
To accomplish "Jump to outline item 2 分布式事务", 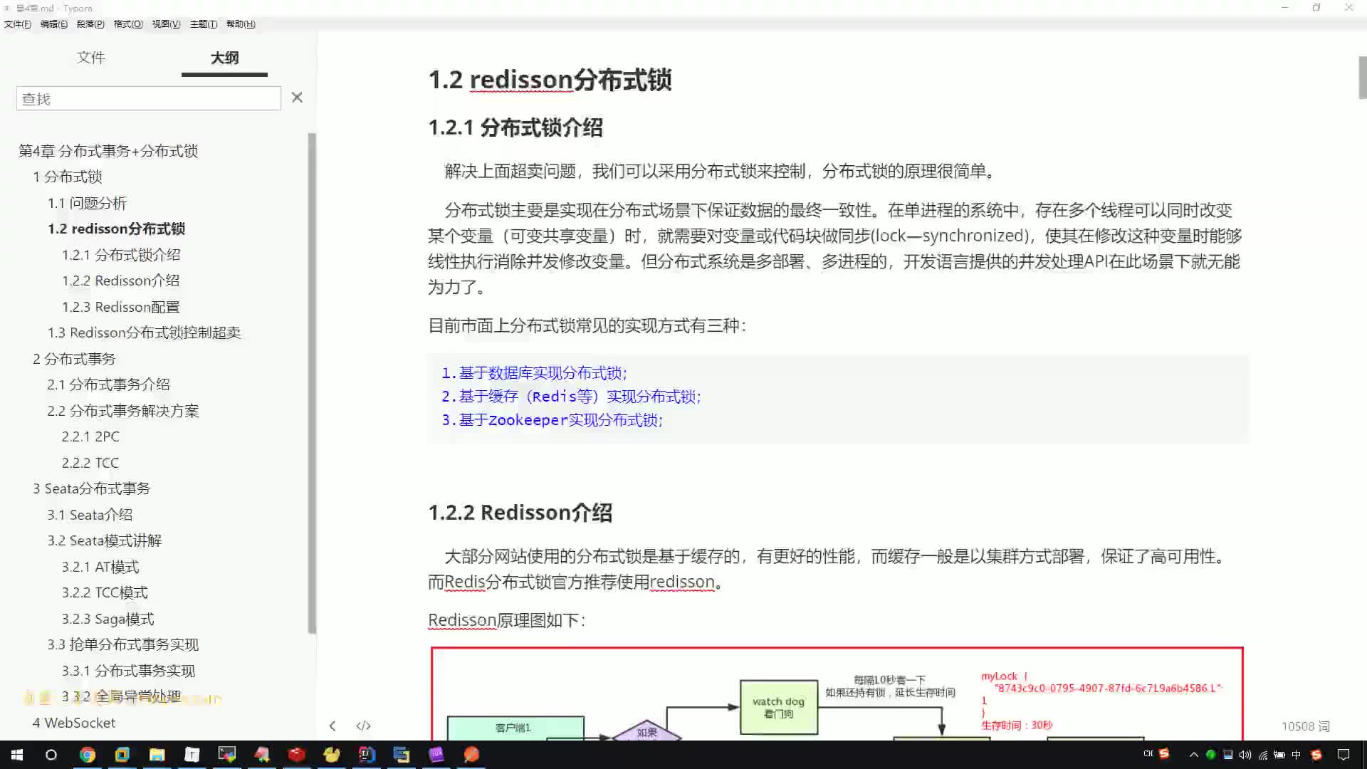I will pos(74,359).
